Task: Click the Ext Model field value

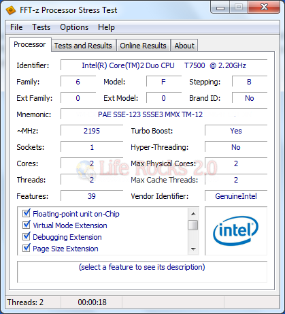Action: click(164, 98)
